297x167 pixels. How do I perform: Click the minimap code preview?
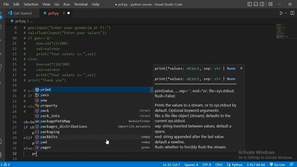[282, 31]
